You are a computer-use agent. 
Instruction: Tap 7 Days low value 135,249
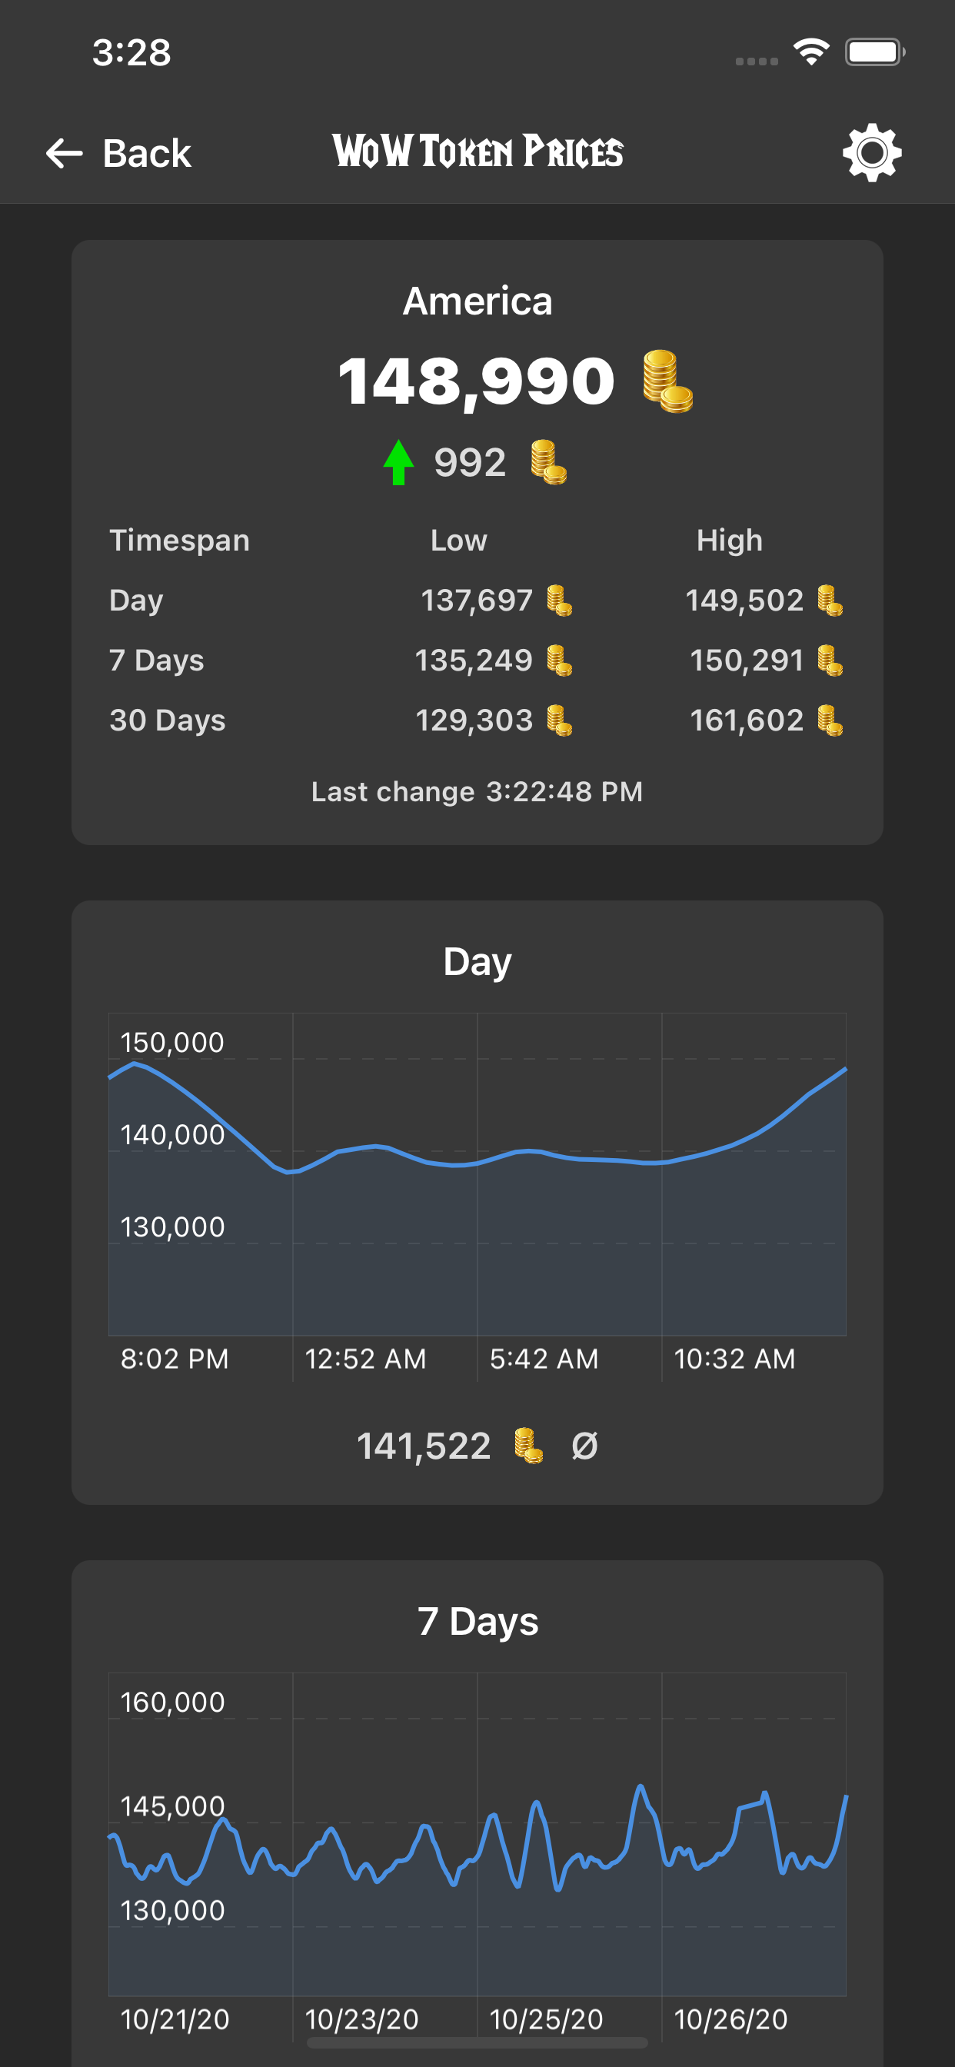[x=474, y=661]
